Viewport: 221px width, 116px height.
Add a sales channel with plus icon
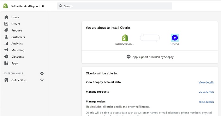(42, 73)
